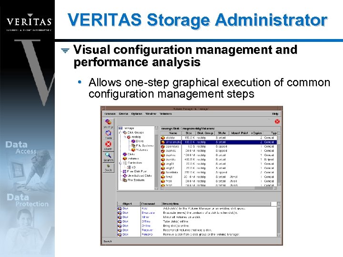Sort by the Disk Group column header
The width and height of the screenshot is (343, 257).
pyautogui.click(x=205, y=133)
